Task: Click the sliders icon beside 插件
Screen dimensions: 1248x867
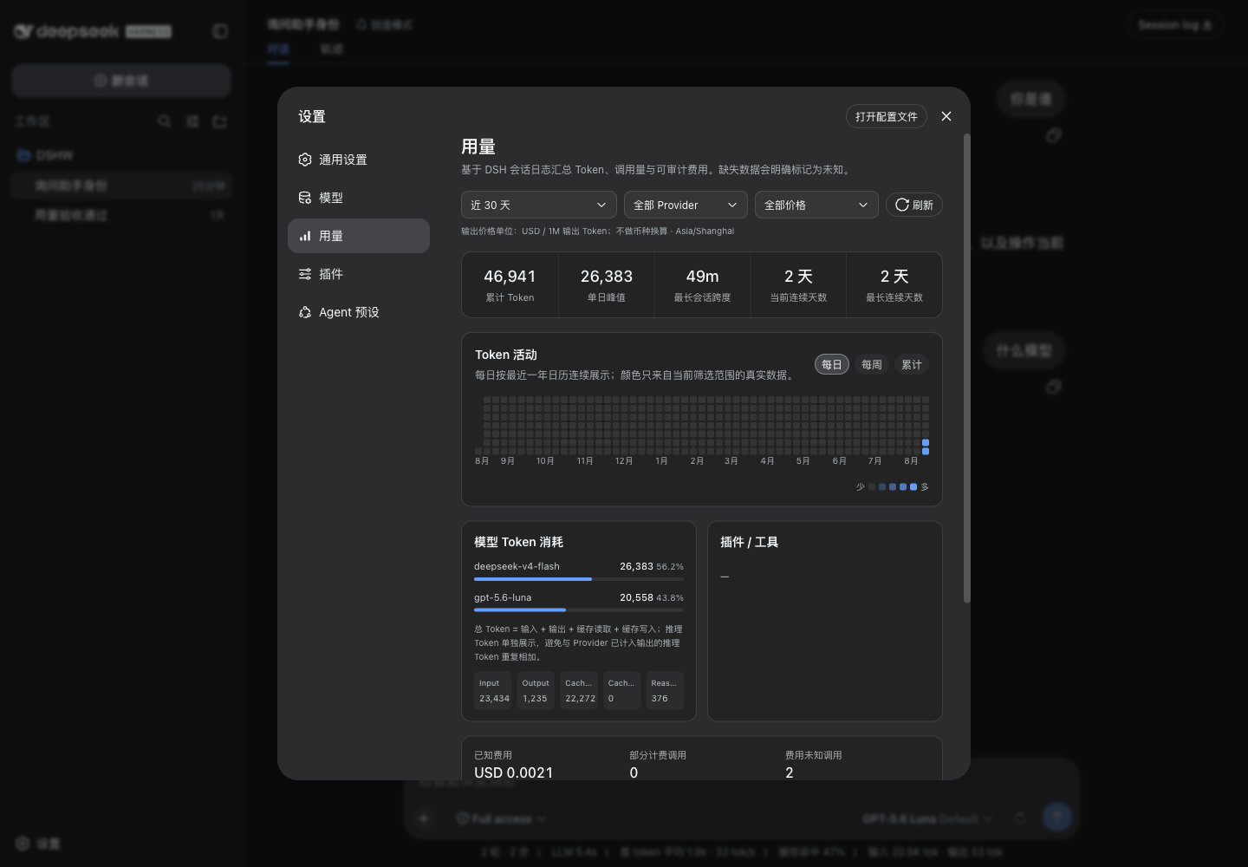Action: pos(305,274)
